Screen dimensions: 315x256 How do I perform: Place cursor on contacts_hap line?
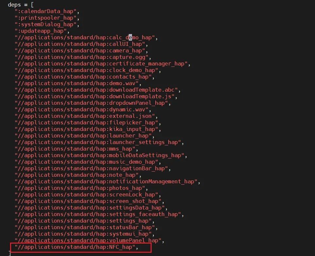coord(85,77)
